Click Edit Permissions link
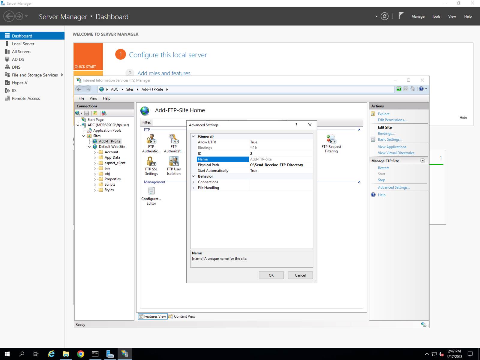The image size is (480, 360). pos(392,120)
